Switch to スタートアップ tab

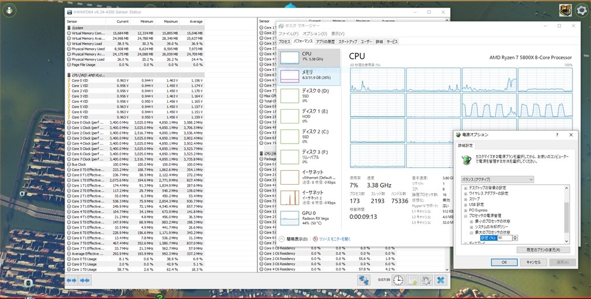[x=347, y=42]
